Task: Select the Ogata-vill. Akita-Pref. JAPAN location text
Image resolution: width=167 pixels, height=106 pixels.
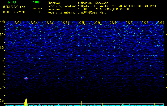Action: point(118,6)
